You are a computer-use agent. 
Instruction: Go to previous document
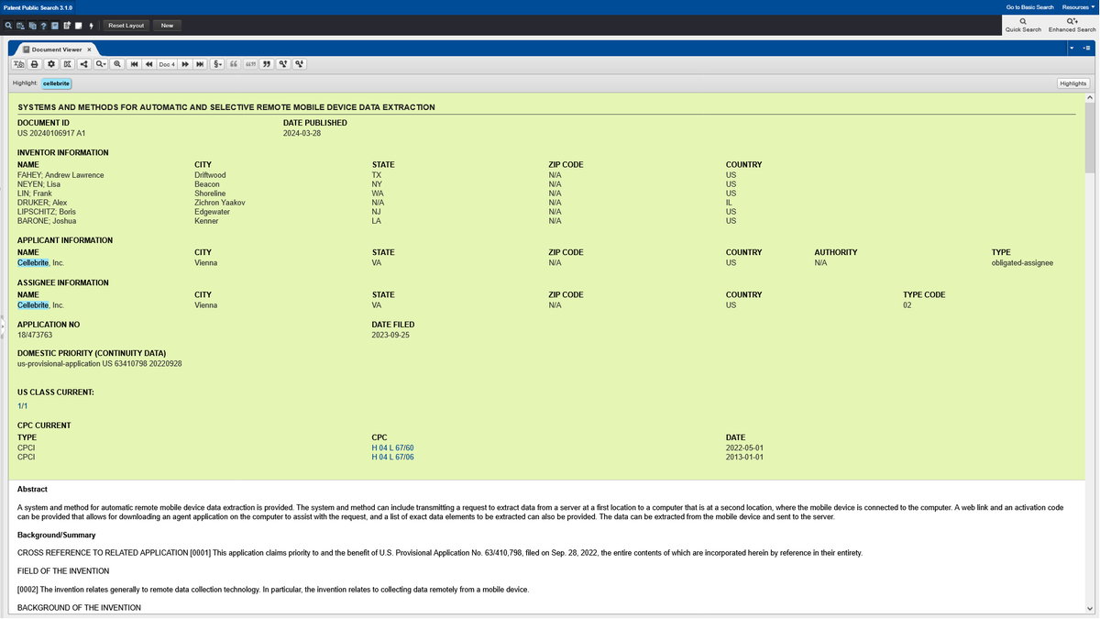tap(148, 64)
